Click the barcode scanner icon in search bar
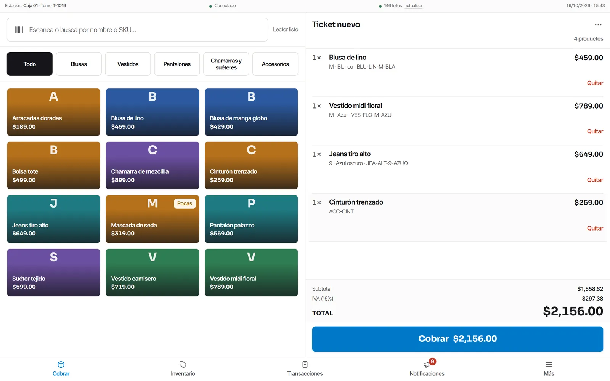Viewport: 610px width, 381px height. coord(19,30)
